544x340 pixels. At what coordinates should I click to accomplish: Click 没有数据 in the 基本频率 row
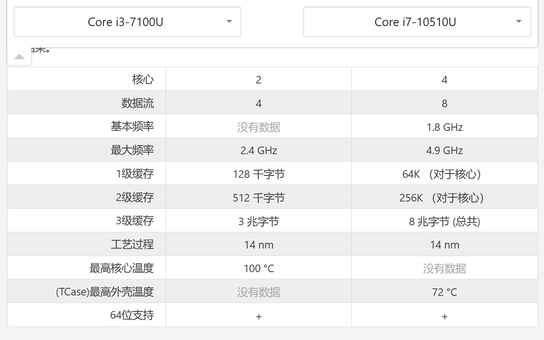coord(258,127)
